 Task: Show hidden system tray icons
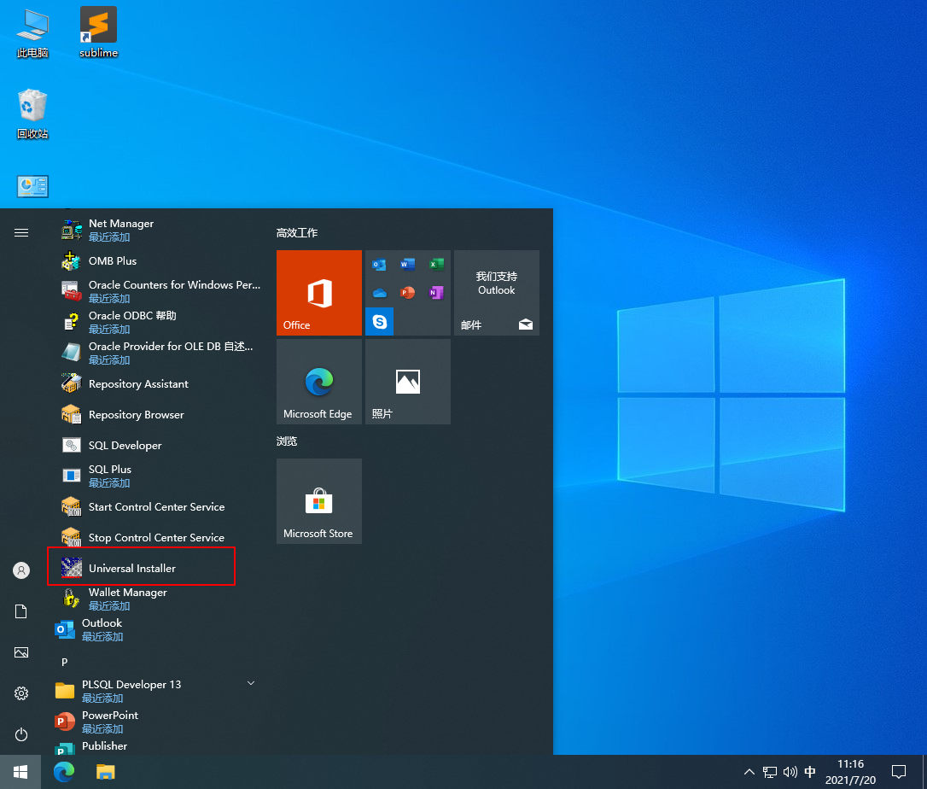pos(749,772)
